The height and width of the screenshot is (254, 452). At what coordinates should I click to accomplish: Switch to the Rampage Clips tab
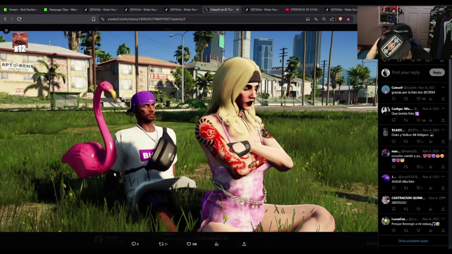pyautogui.click(x=60, y=10)
